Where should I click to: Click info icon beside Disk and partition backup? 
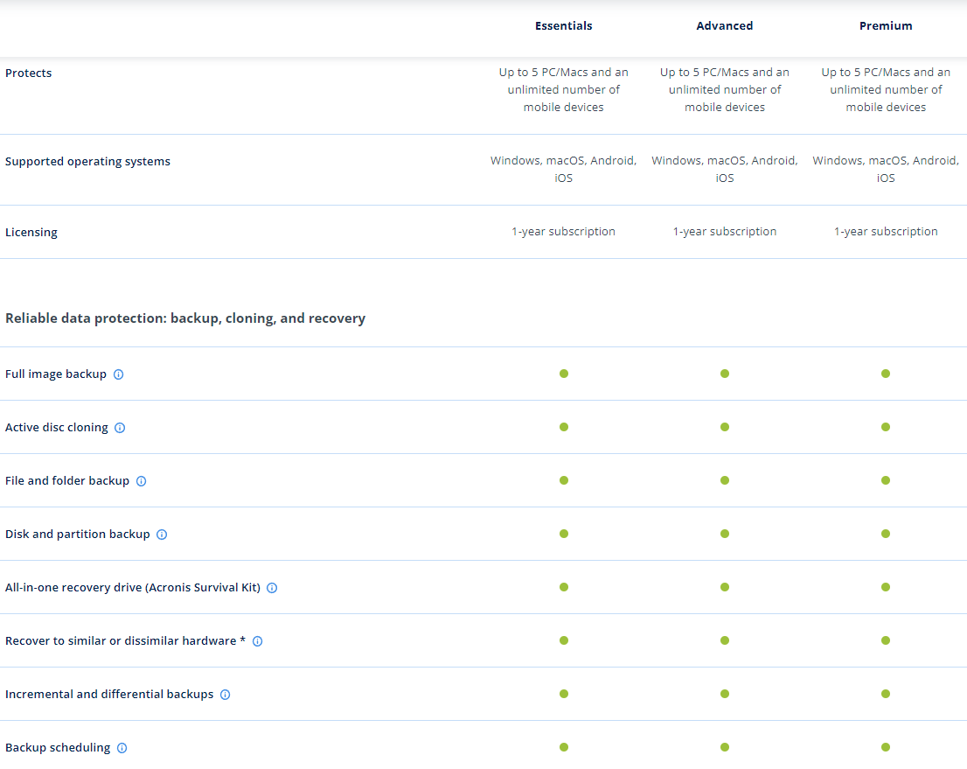point(162,535)
